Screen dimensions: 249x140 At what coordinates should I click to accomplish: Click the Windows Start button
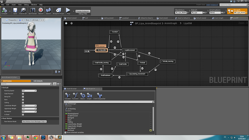point(4,137)
